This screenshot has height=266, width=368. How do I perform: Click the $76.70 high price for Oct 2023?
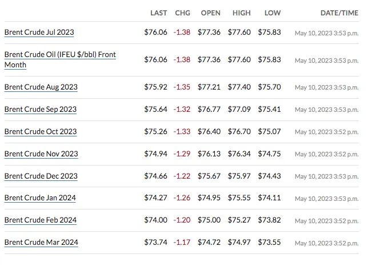tap(239, 132)
